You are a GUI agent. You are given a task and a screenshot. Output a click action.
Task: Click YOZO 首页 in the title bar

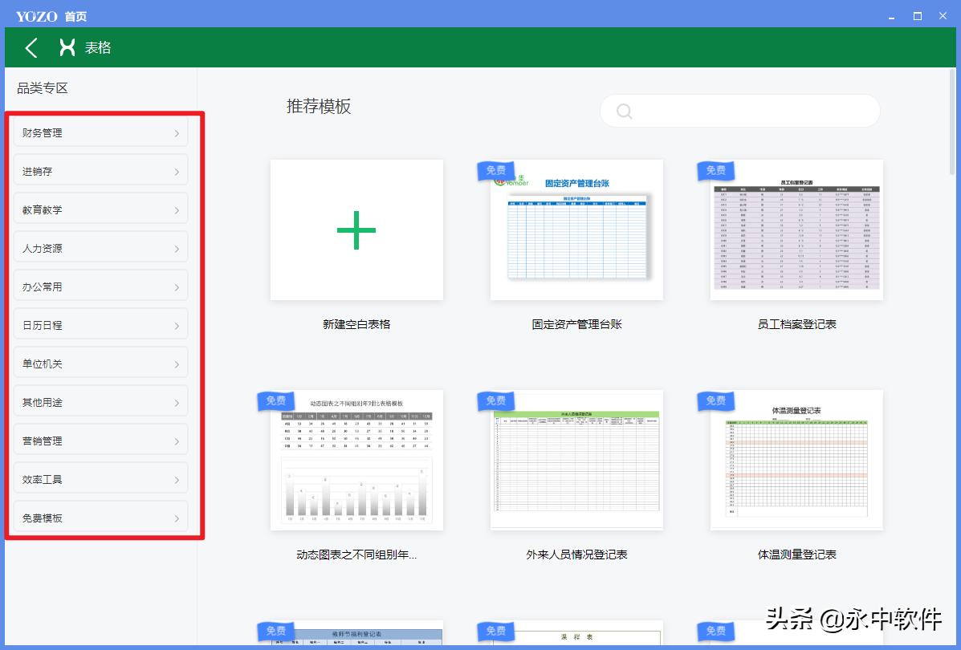point(51,14)
